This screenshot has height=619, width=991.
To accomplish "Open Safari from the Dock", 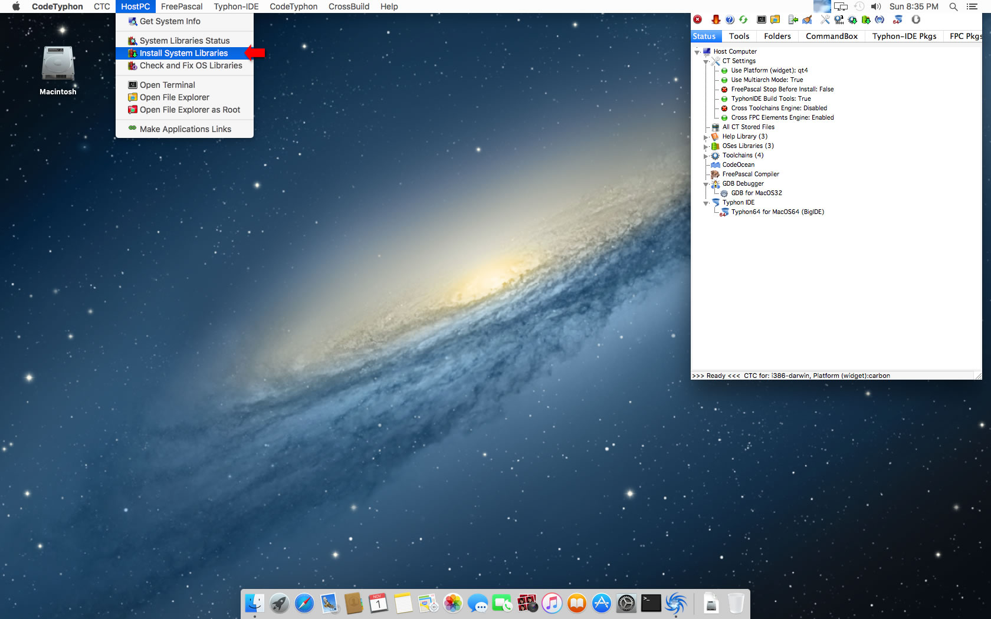I will [304, 603].
